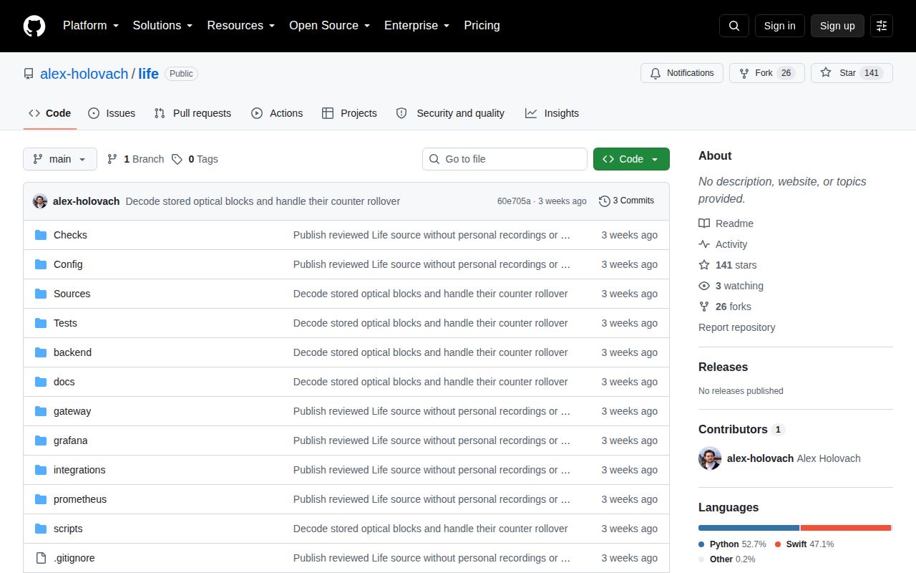Click the history clock icon by 3 Commits
Viewport: 916px width, 573px height.
pyautogui.click(x=605, y=201)
